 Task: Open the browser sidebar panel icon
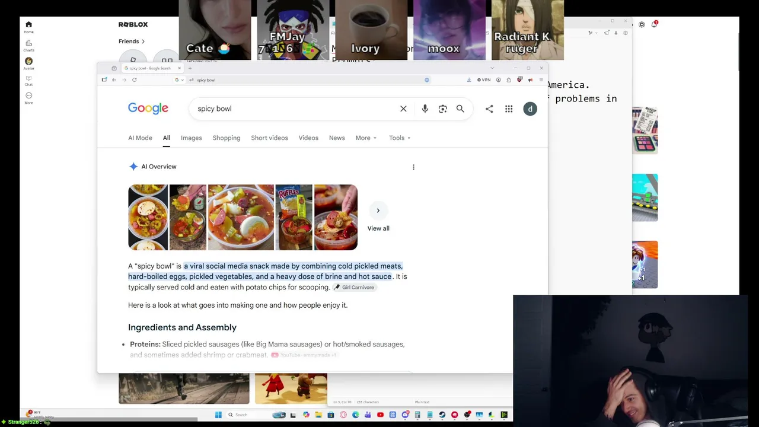[104, 80]
